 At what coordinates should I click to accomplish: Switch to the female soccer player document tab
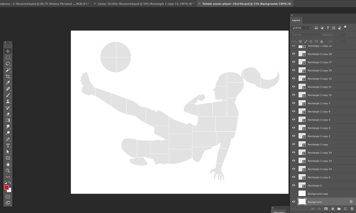[246, 3]
